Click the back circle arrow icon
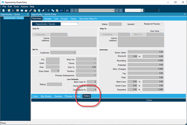The image size is (187, 125). click(x=147, y=11)
